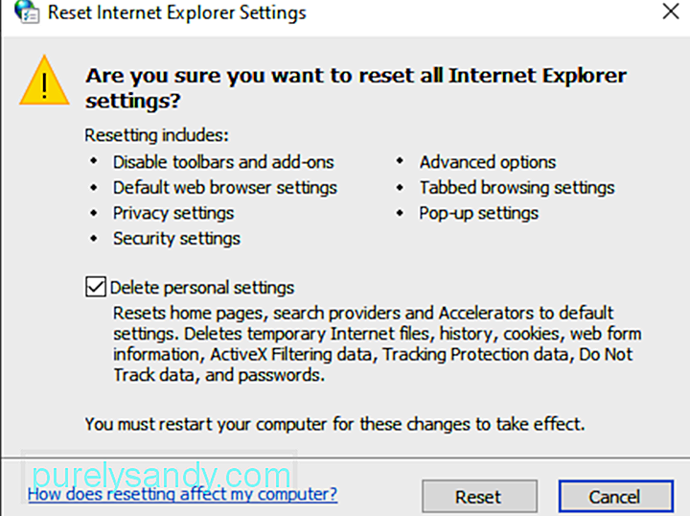Click the 'Privacy settings' list item
The width and height of the screenshot is (690, 516).
pos(173,213)
